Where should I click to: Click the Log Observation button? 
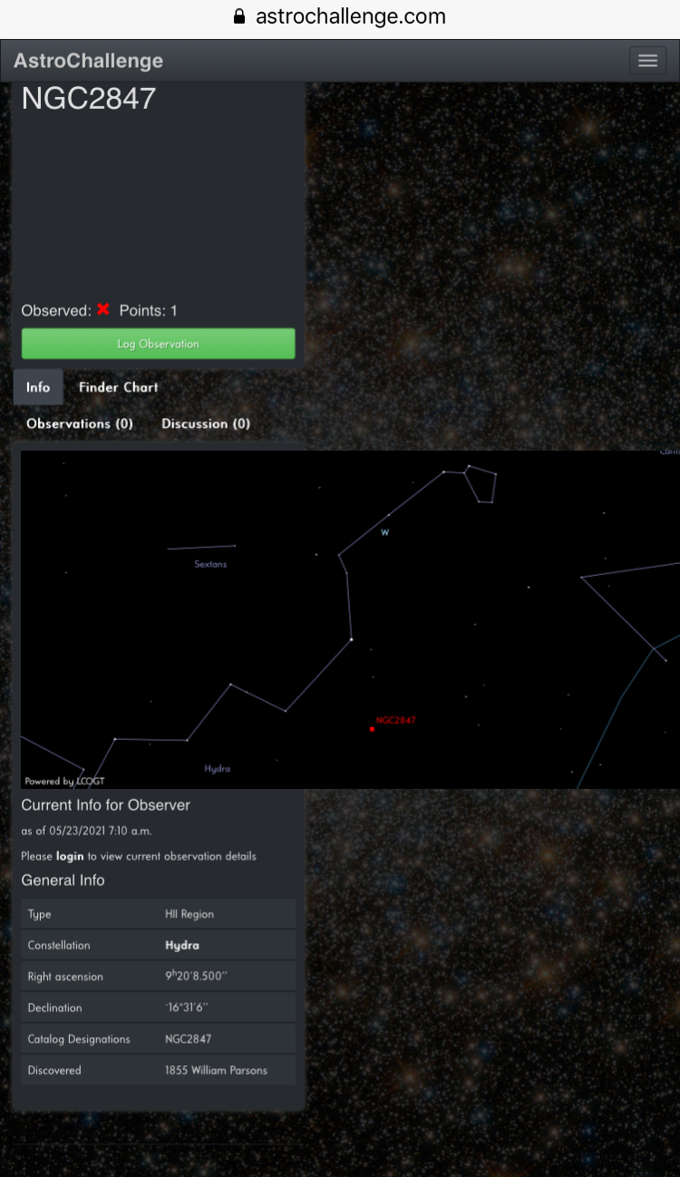159,344
